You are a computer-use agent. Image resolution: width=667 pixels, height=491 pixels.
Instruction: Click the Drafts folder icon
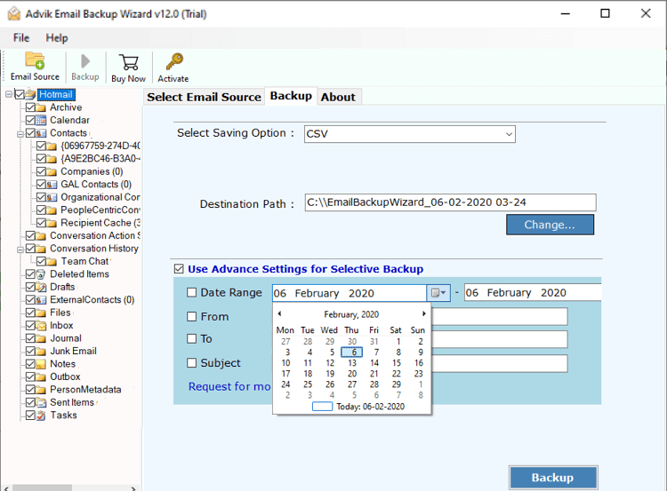point(41,287)
